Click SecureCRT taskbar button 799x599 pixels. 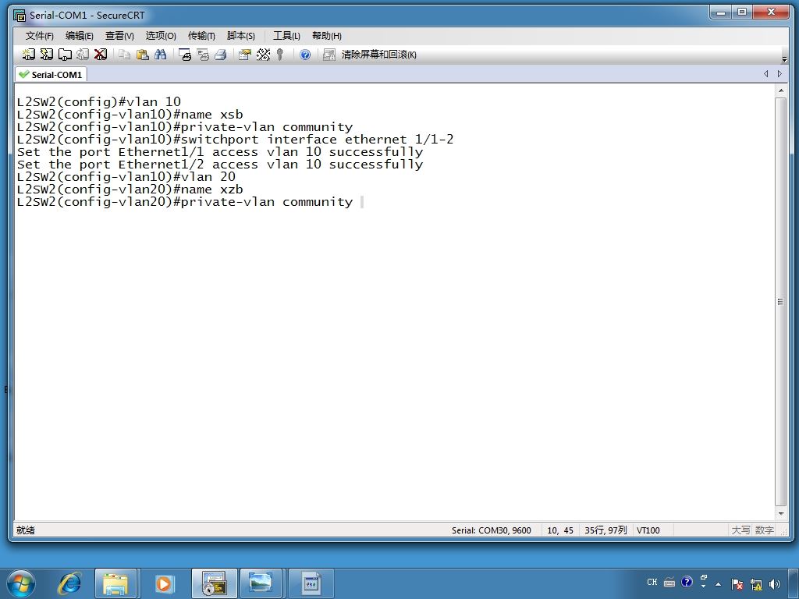pos(214,583)
